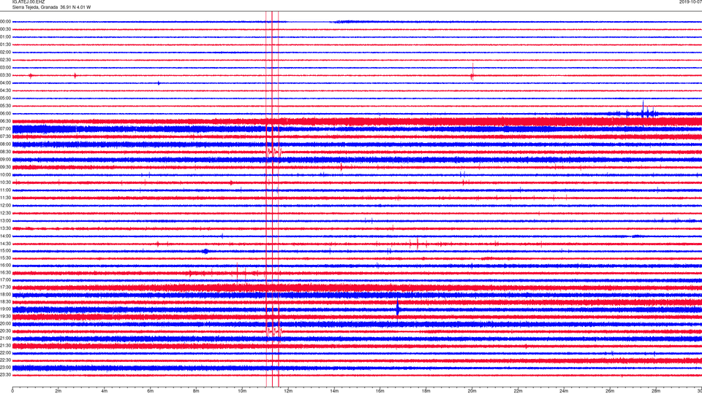Pick the 02:30 trace time label
702x394 pixels.
[5, 60]
